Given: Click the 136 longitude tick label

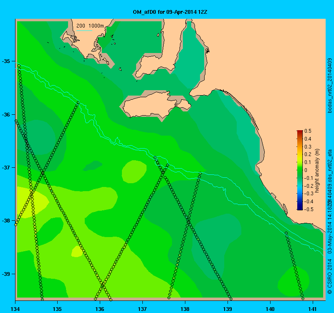Looking at the screenshot, I should coord(100,309).
